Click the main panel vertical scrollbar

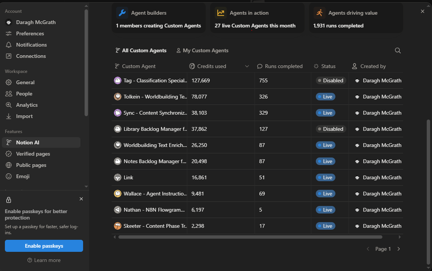428,192
